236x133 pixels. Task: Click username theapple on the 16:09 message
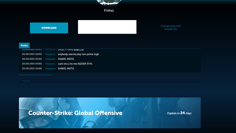[x=50, y=68]
